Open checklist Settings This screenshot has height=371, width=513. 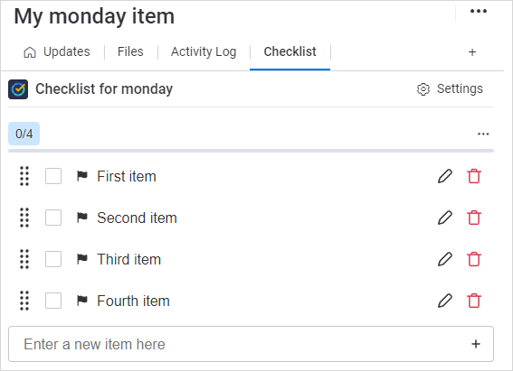click(x=450, y=88)
